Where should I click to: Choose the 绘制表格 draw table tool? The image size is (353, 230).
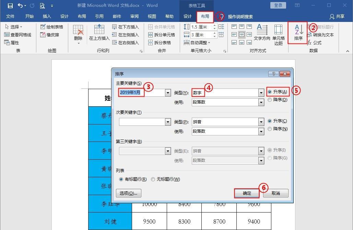click(51, 27)
